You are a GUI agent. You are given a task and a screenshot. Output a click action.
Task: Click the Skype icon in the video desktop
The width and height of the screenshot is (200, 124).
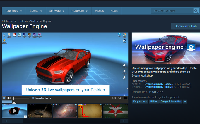[x=119, y=35]
